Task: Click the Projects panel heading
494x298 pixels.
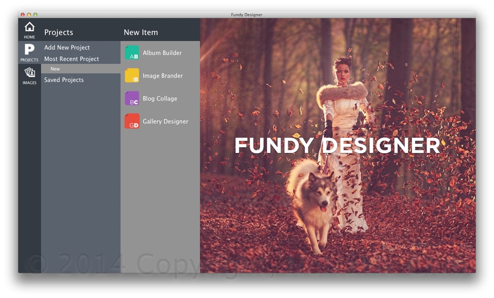Action: click(58, 32)
